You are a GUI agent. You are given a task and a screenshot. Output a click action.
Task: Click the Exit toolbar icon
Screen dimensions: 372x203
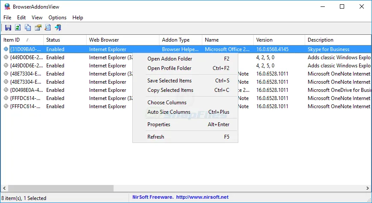coord(58,27)
